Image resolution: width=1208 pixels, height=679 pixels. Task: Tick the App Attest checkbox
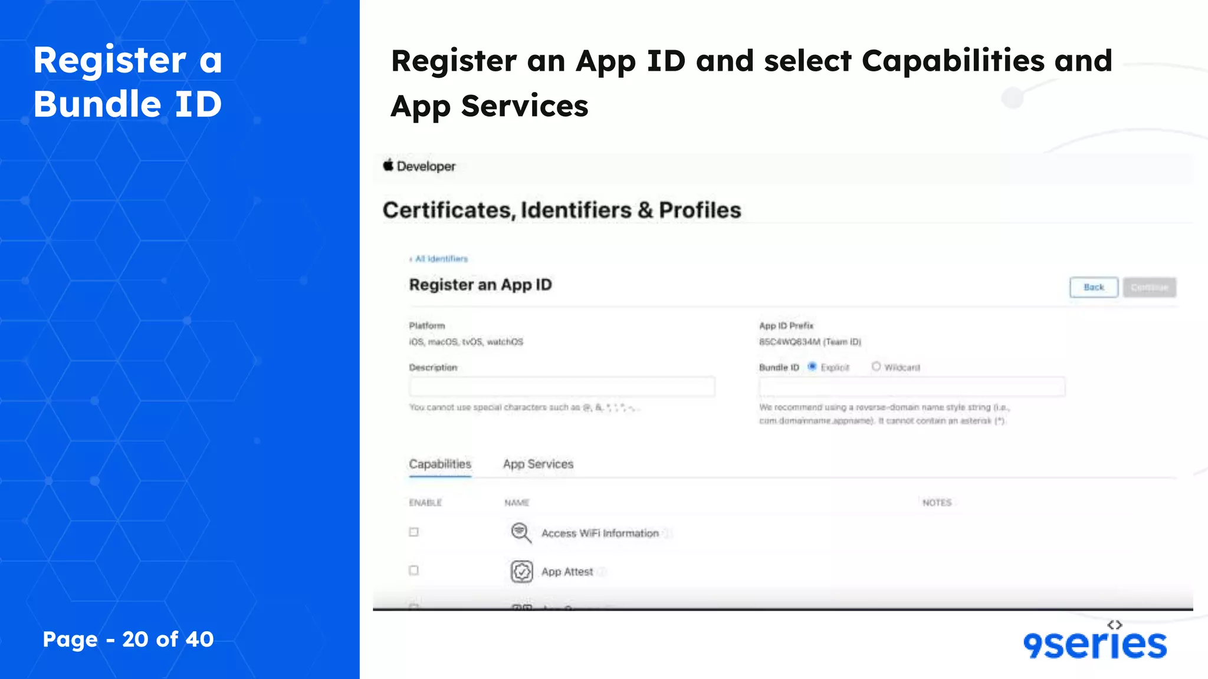point(414,571)
